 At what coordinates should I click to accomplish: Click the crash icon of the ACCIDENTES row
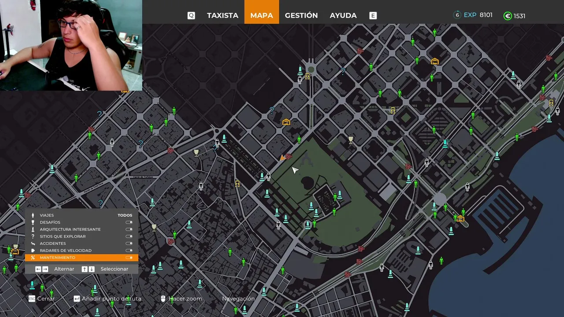33,243
